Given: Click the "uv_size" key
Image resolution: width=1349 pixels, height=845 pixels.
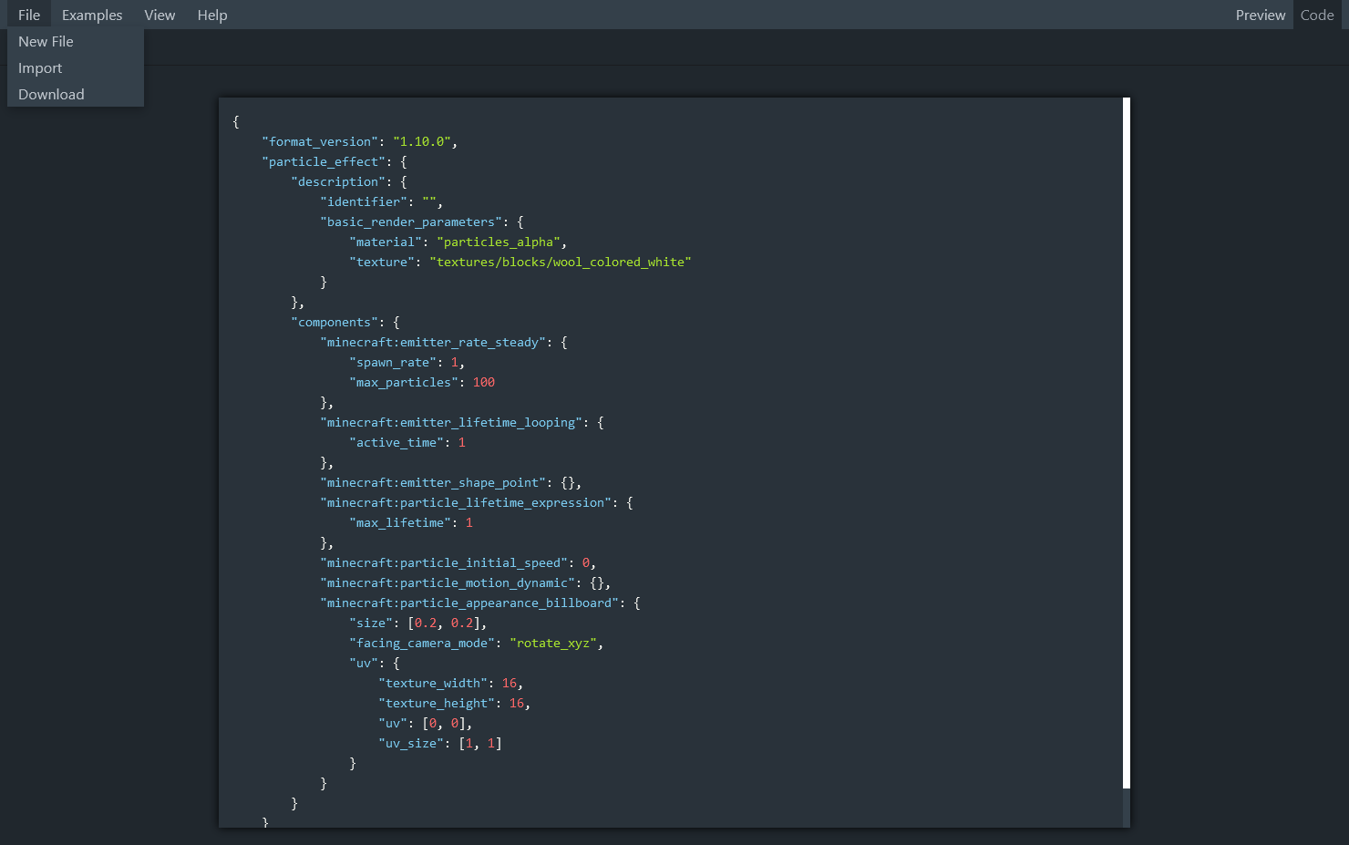Looking at the screenshot, I should 411,743.
